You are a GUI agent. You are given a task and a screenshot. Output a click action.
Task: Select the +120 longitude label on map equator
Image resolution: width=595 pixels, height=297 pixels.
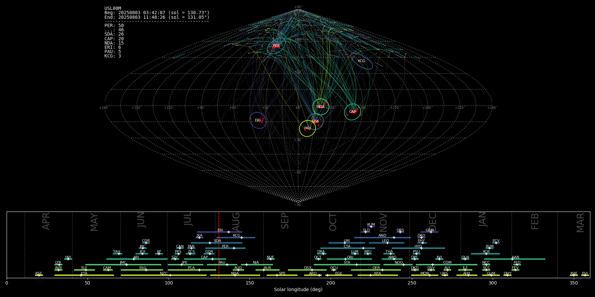(168, 108)
